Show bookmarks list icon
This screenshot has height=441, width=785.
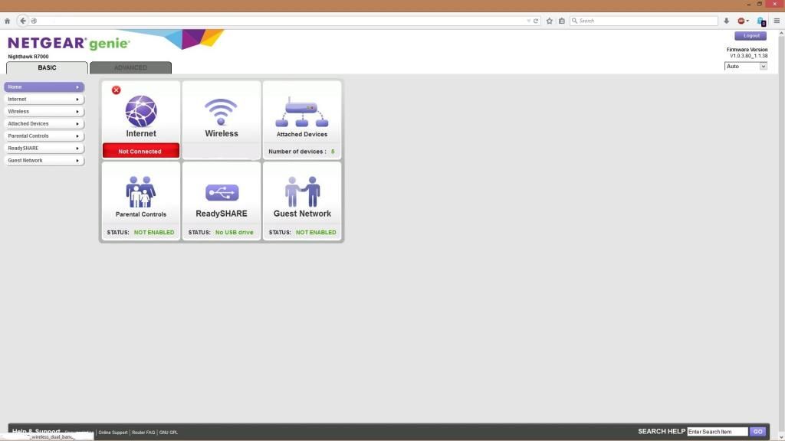point(562,21)
